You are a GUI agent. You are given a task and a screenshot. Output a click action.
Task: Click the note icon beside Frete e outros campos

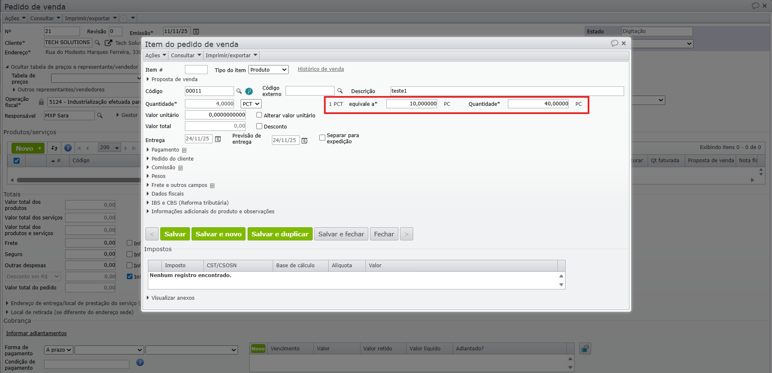[213, 186]
